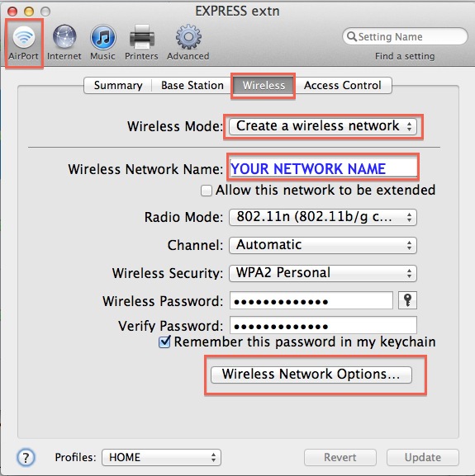Screen dimensions: 475x476
Task: Switch to the Access Control tab
Action: coord(343,85)
